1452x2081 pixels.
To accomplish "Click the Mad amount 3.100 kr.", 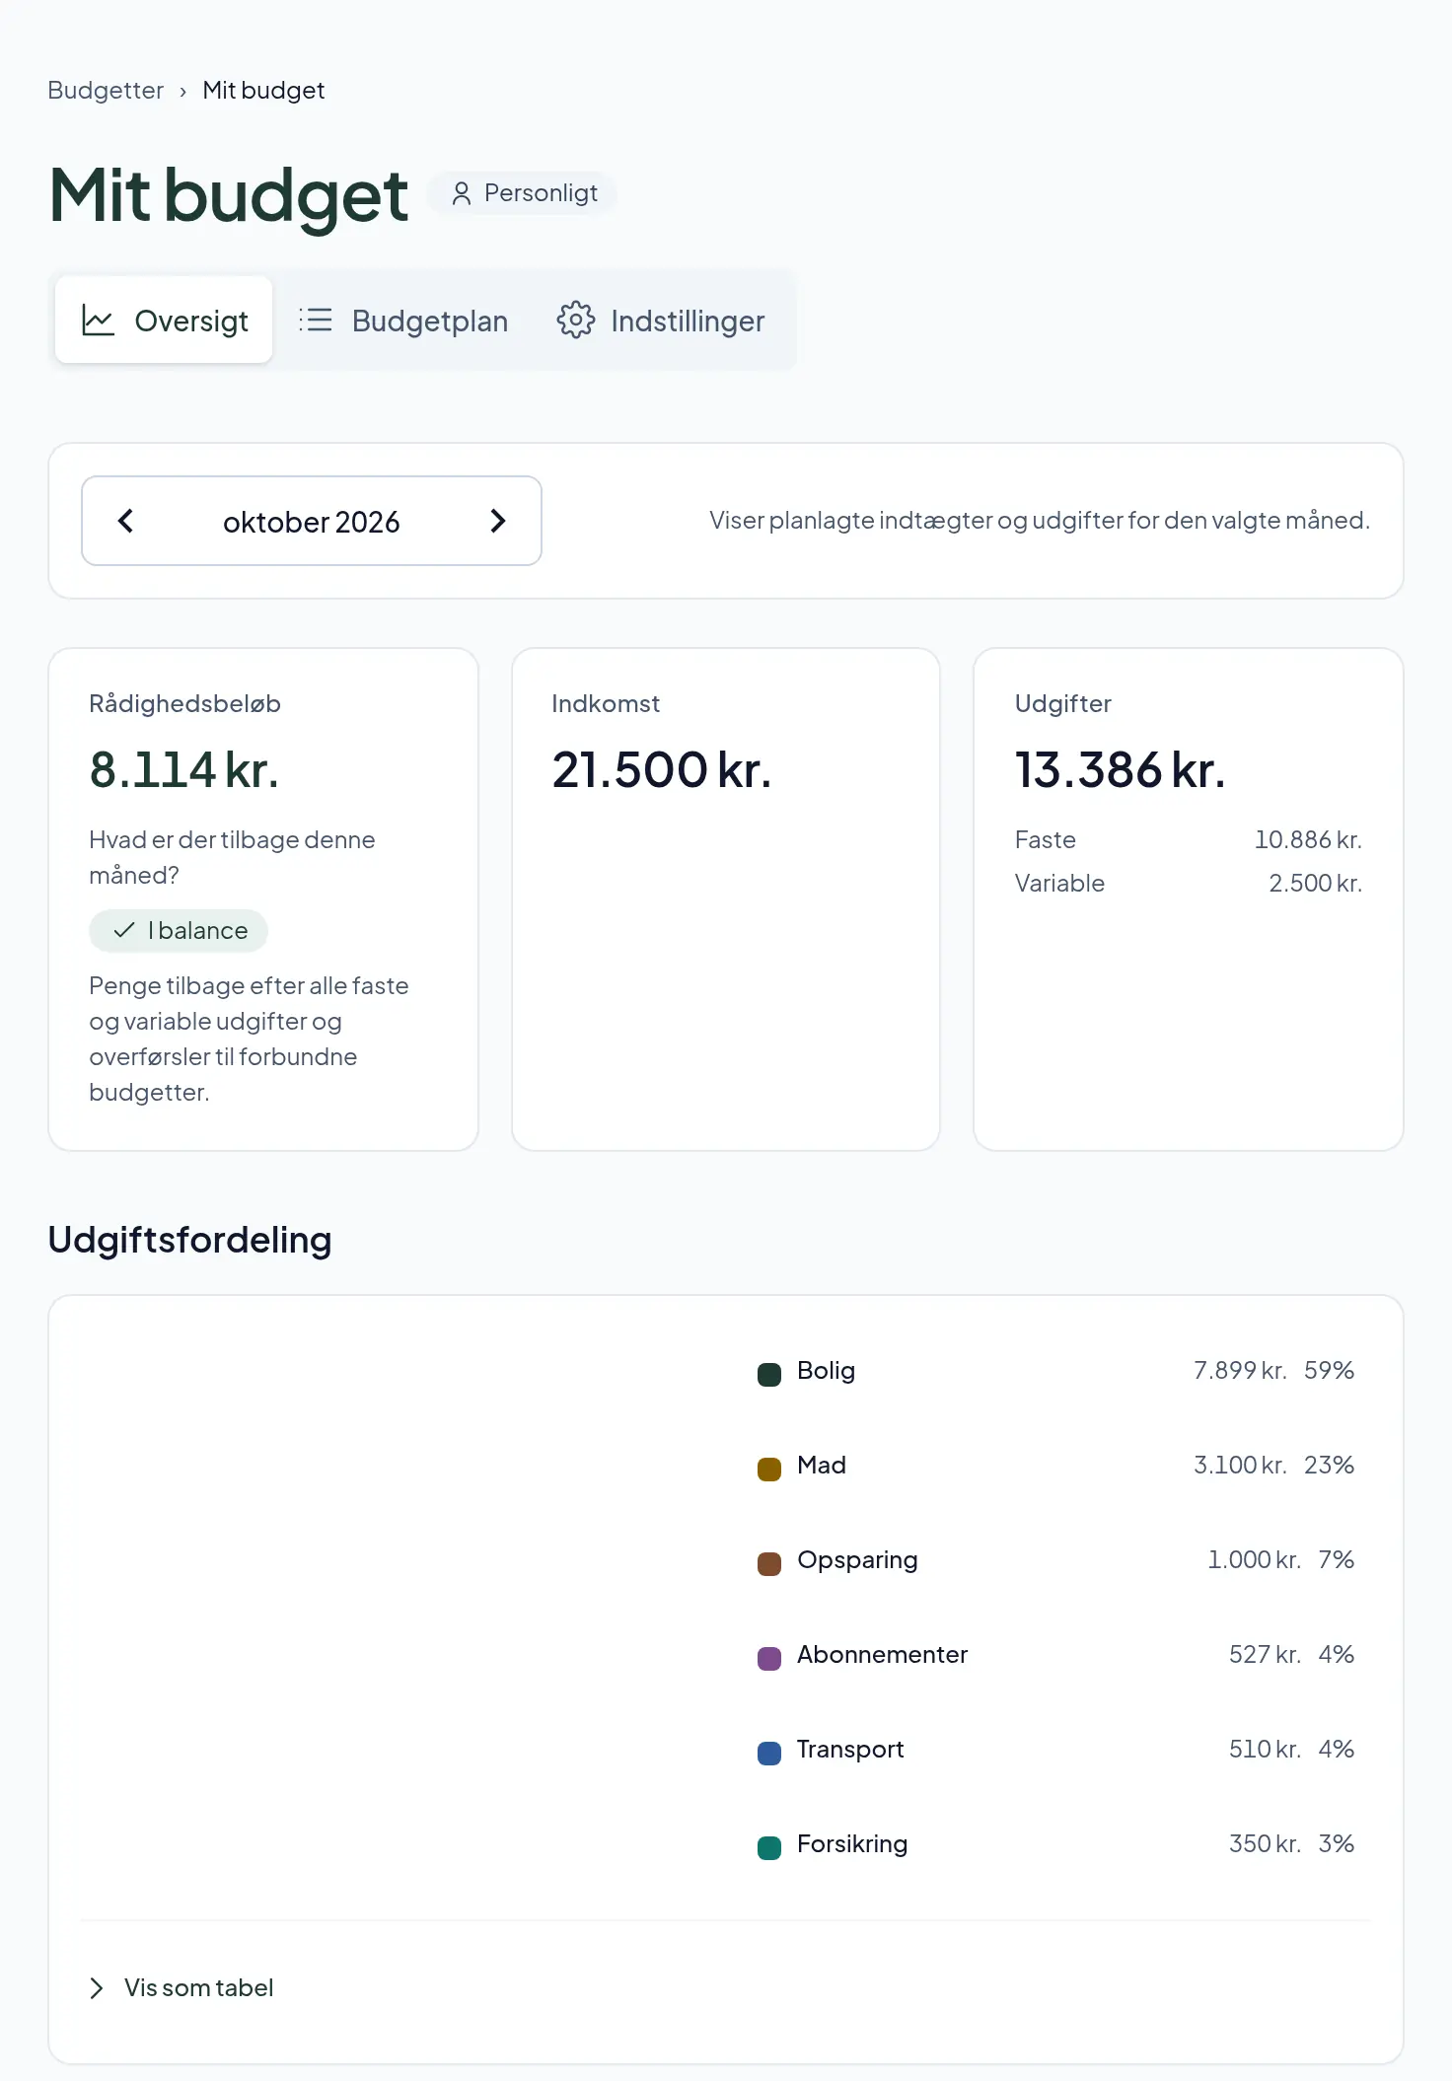I will [1240, 1465].
